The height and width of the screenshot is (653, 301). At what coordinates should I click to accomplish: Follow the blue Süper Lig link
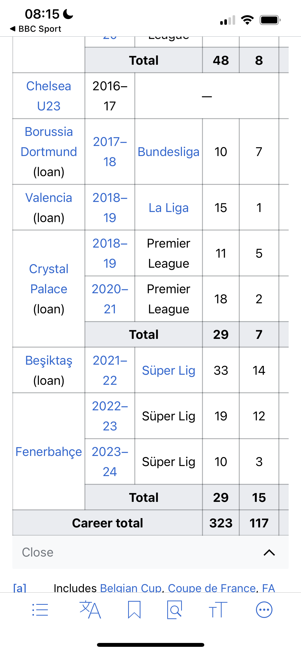click(169, 370)
